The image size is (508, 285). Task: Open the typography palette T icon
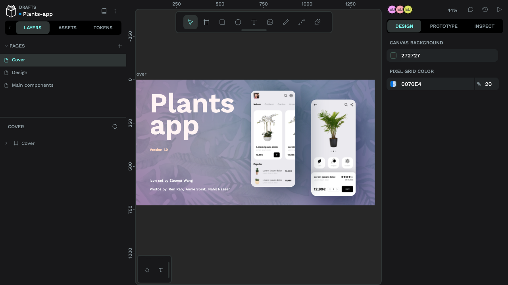click(x=161, y=270)
